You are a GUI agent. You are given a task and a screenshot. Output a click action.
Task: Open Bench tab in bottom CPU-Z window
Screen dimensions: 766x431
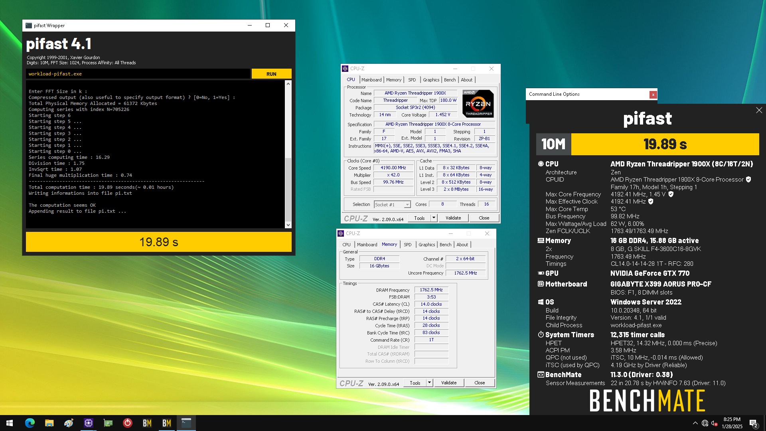(446, 245)
